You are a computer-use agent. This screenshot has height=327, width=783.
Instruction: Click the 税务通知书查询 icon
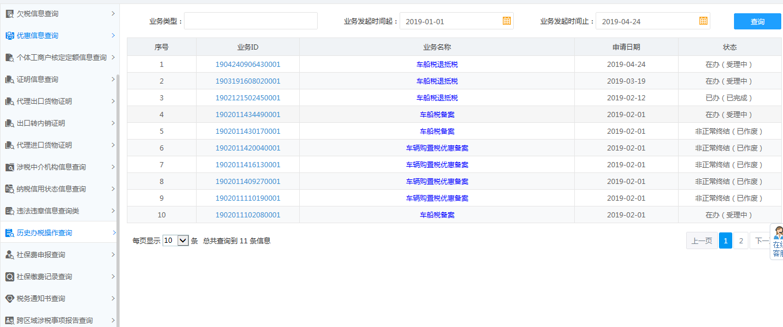click(9, 299)
